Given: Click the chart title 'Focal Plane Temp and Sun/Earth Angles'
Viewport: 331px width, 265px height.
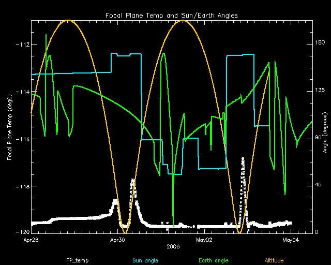Looking at the screenshot, I should point(172,15).
